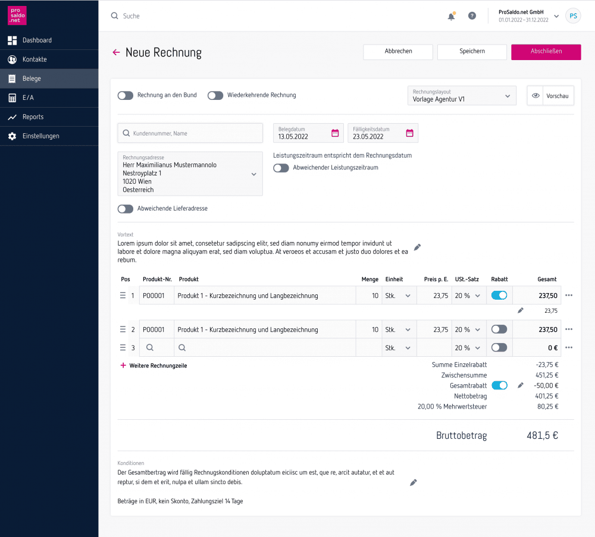
Task: Open the Fälligkeitsdatum calendar picker icon
Action: [409, 133]
